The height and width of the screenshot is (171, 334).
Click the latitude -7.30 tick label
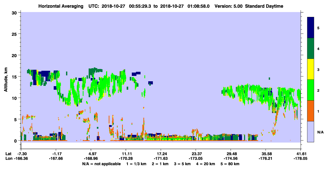pyautogui.click(x=21, y=154)
